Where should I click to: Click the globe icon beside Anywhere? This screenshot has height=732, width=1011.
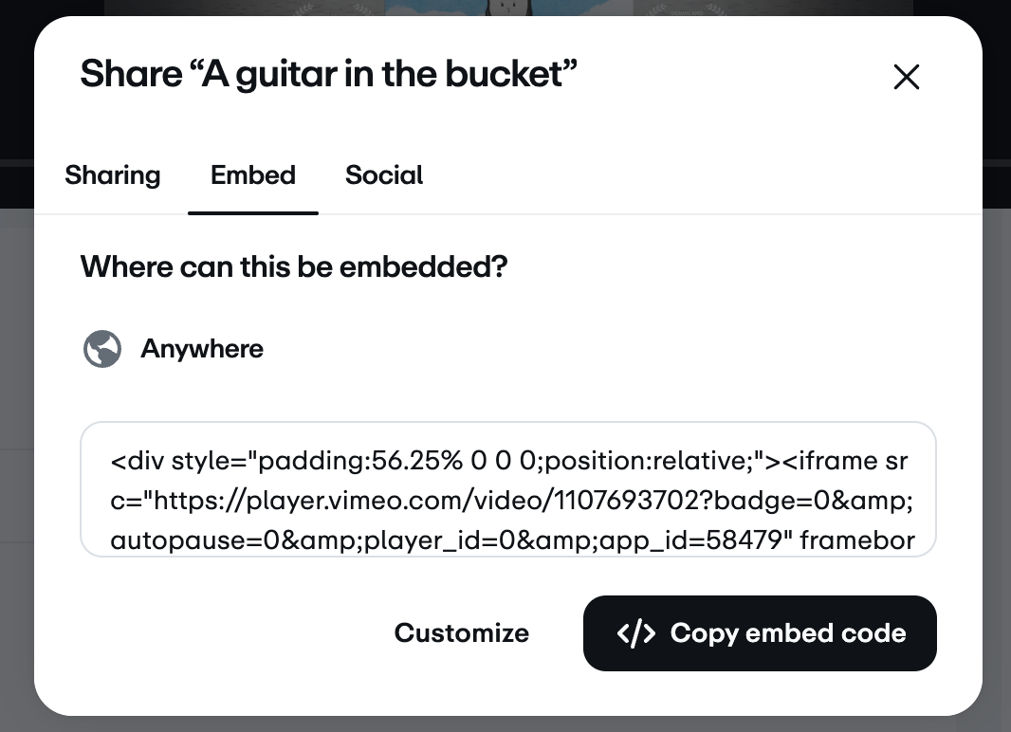(102, 349)
